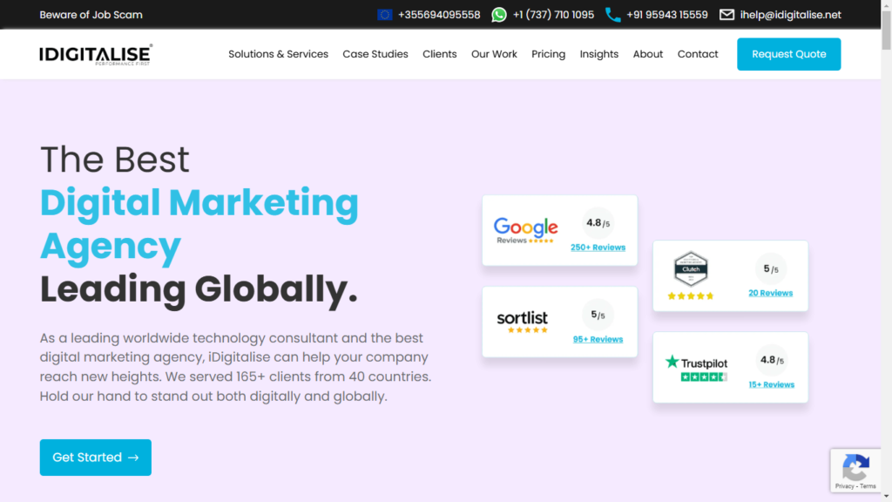Open the Our Work page

[x=494, y=54]
